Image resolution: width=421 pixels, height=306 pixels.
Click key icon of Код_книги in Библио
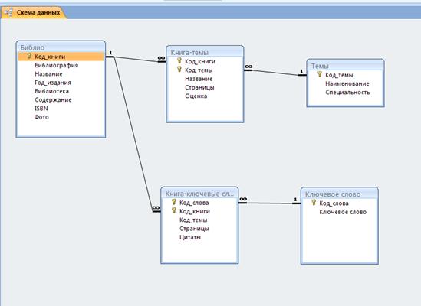tap(29, 57)
